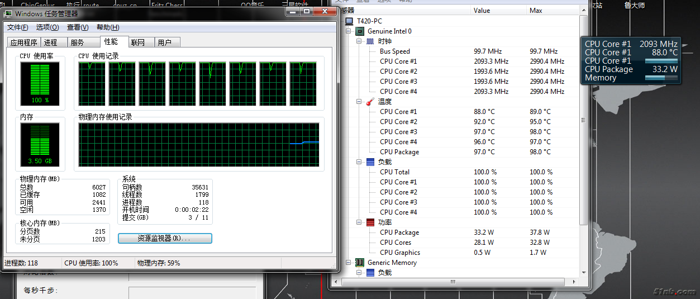Click the T420-PC computer icon
Screen dimensions: 700x299
pyautogui.click(x=349, y=21)
